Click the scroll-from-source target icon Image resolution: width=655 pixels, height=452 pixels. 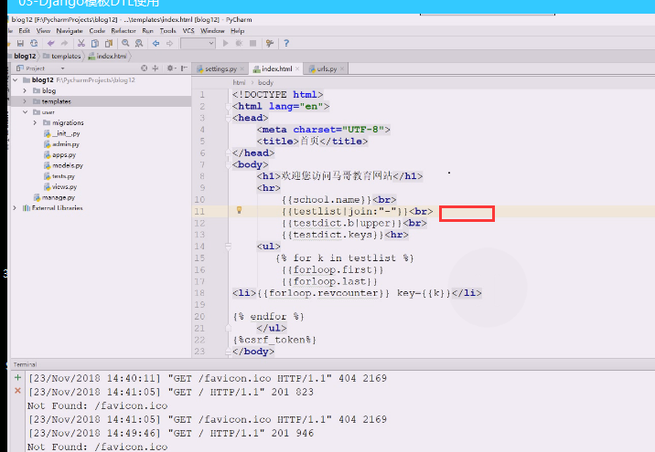pos(145,68)
